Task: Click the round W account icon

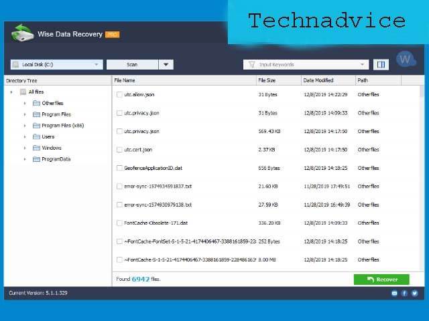Action: (406, 59)
